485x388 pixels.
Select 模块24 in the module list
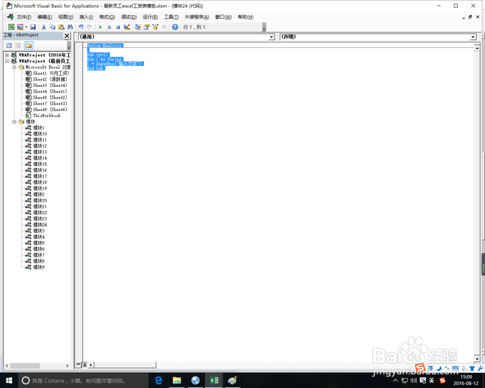40,225
